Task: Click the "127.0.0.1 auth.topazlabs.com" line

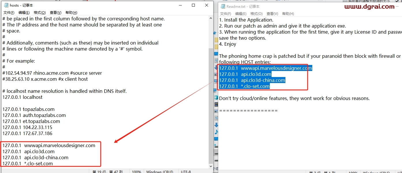Action: 34,115
